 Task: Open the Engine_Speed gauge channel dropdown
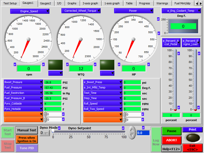30,11
